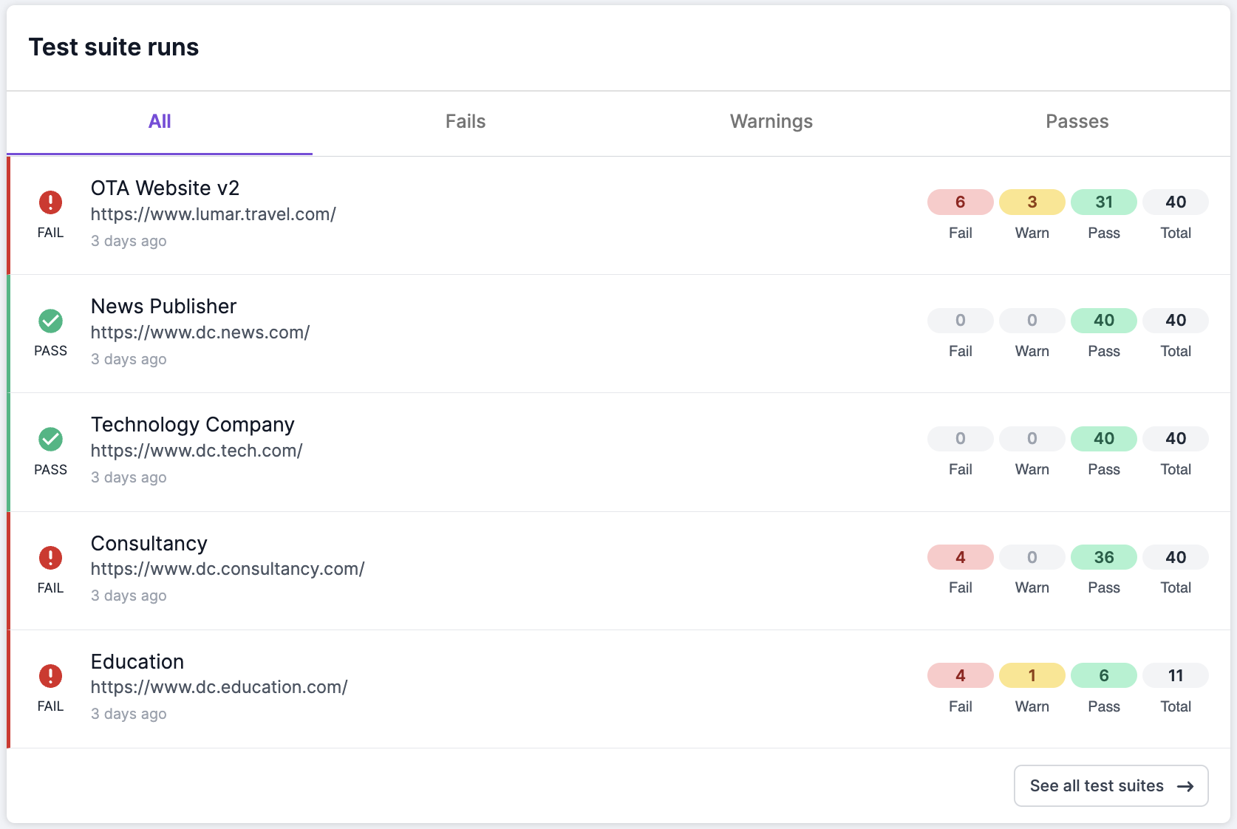Click the Test suite runs heading
Viewport: 1237px width, 829px height.
(114, 47)
